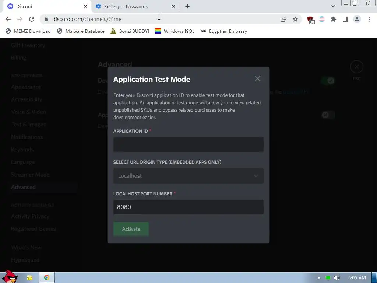
Task: Select Gift Inventory in settings sidebar
Action: coord(28,45)
